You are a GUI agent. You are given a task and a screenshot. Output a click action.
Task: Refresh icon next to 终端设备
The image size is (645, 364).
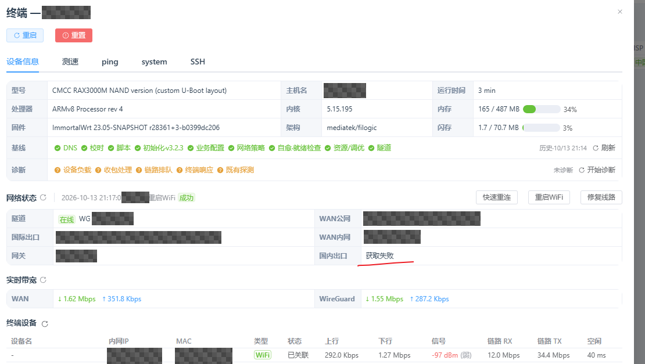45,324
